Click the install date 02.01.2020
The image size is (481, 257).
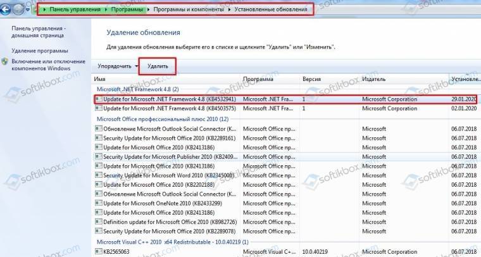tap(464, 108)
